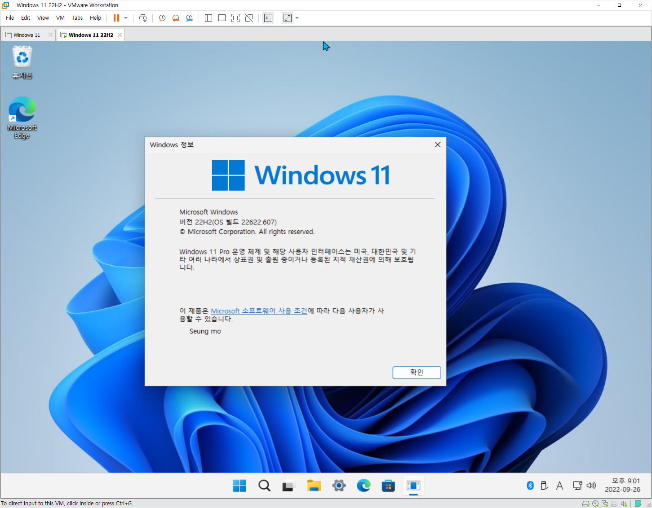Send Ctrl+Alt+Del to the VM
The image size is (652, 508).
click(143, 18)
